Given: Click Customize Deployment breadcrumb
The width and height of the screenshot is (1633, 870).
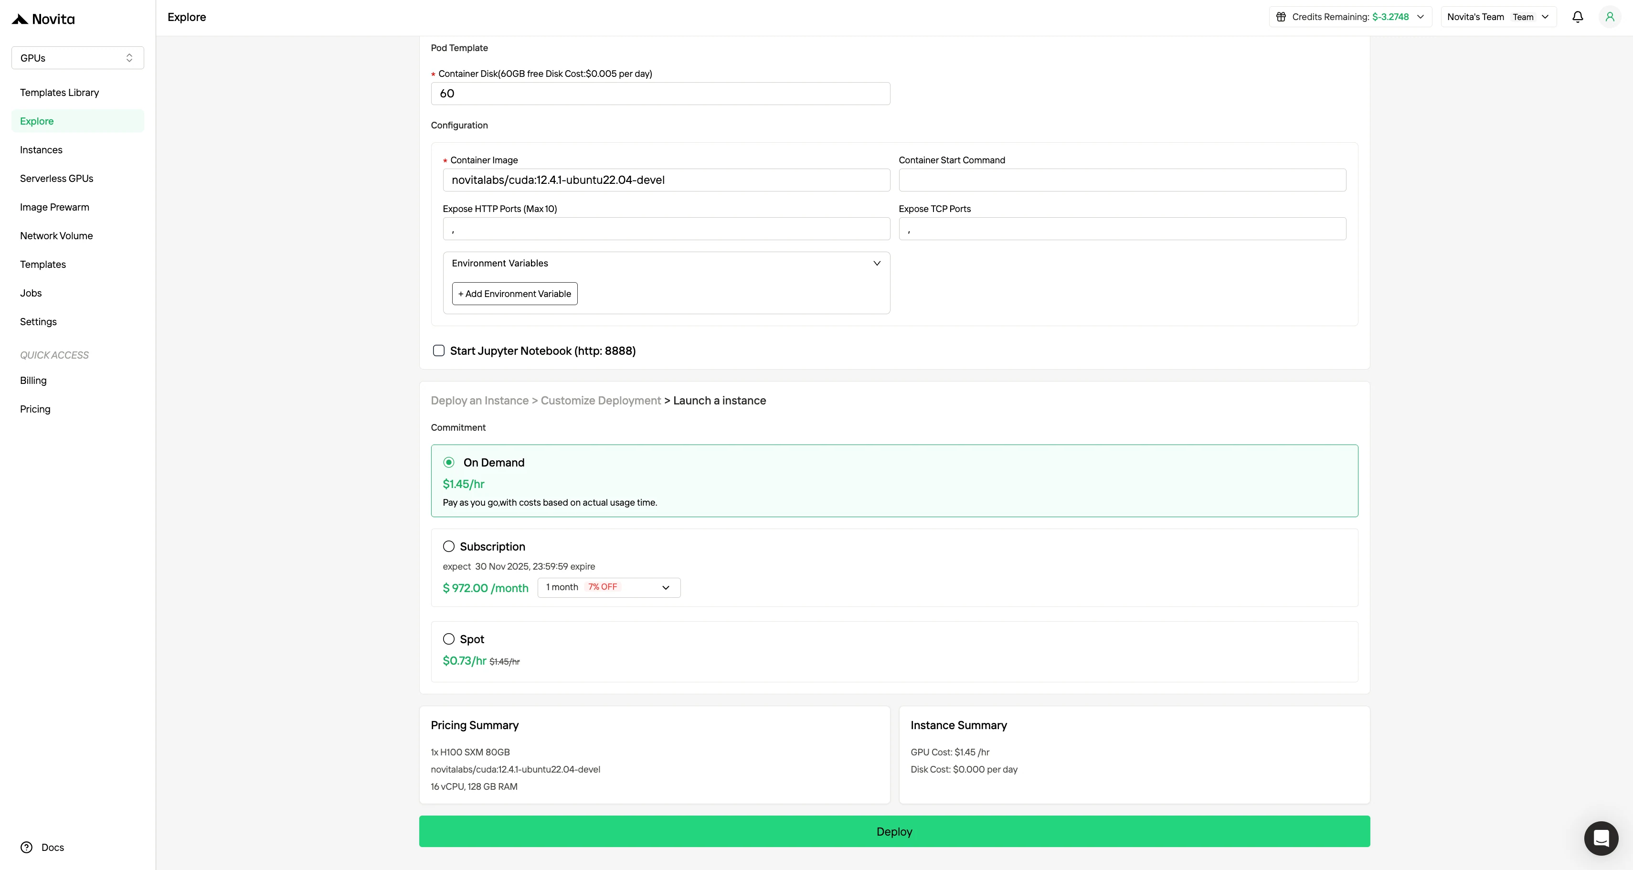Looking at the screenshot, I should (x=600, y=401).
